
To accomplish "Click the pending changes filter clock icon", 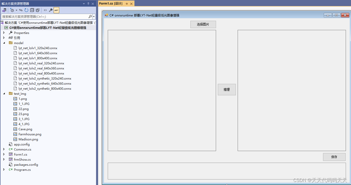I will 12,10.
